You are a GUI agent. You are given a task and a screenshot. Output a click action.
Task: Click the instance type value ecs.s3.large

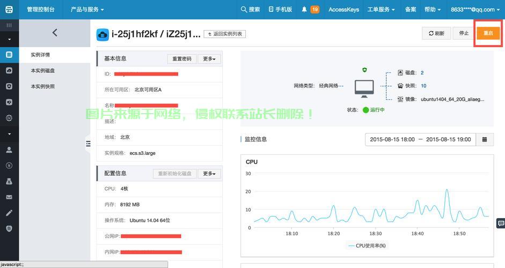[142, 153]
